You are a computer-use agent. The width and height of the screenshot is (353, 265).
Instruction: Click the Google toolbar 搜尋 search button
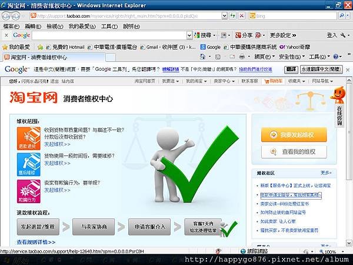(204, 35)
